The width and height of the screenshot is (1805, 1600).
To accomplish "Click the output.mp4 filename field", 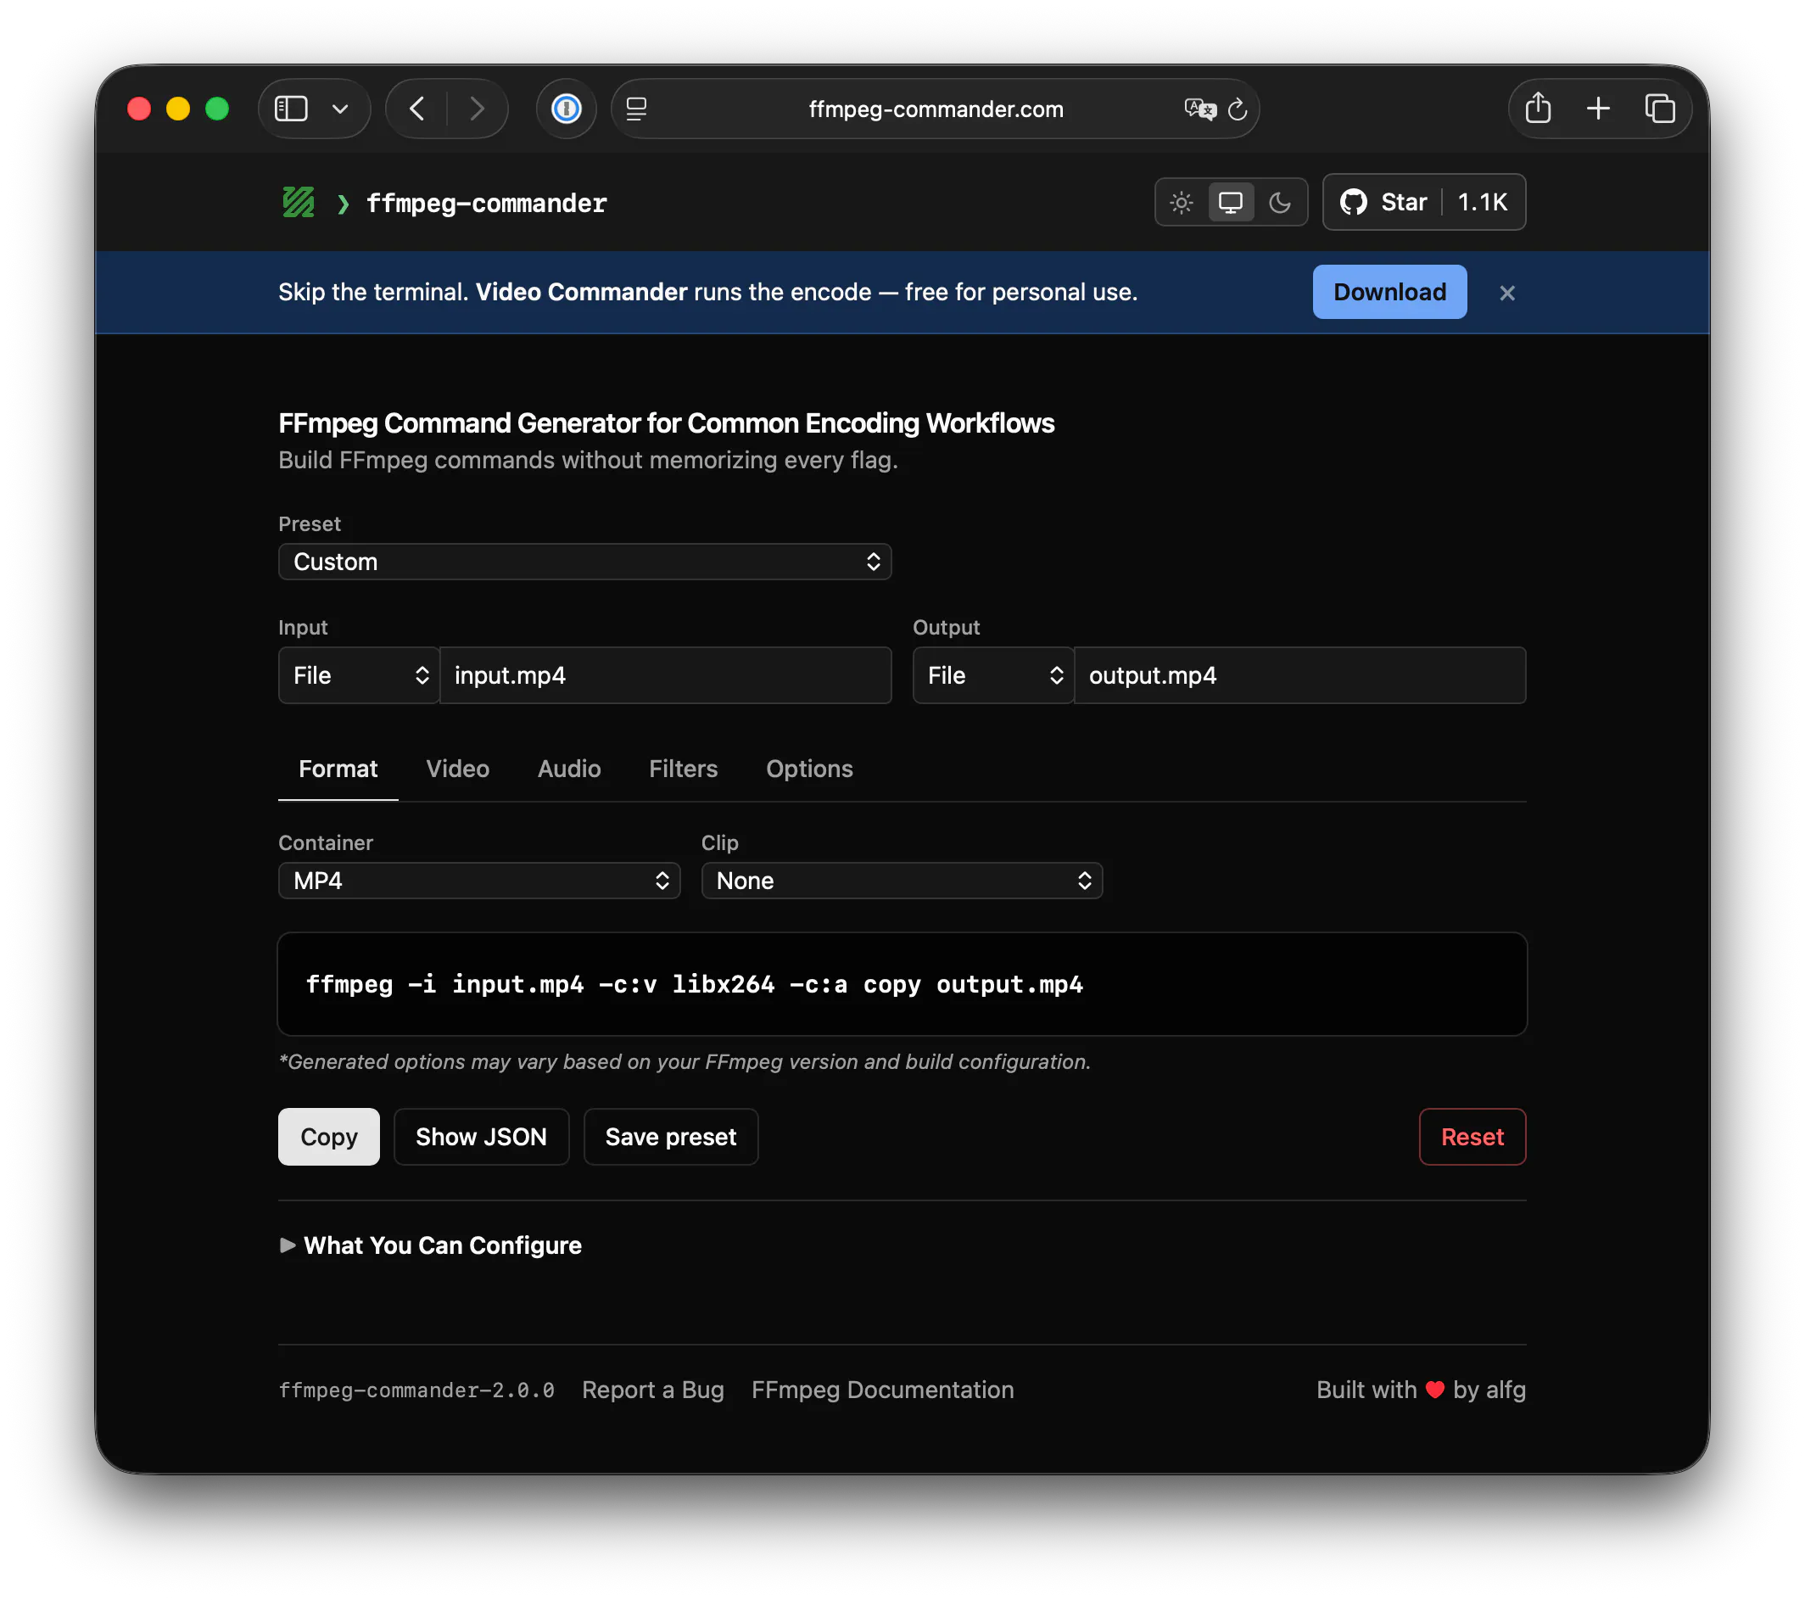I will pos(1299,675).
